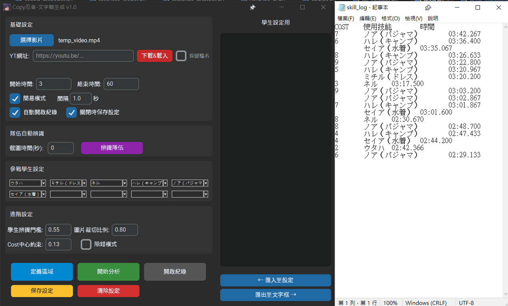Click the 100% zoom status bar entry

[x=391, y=303]
